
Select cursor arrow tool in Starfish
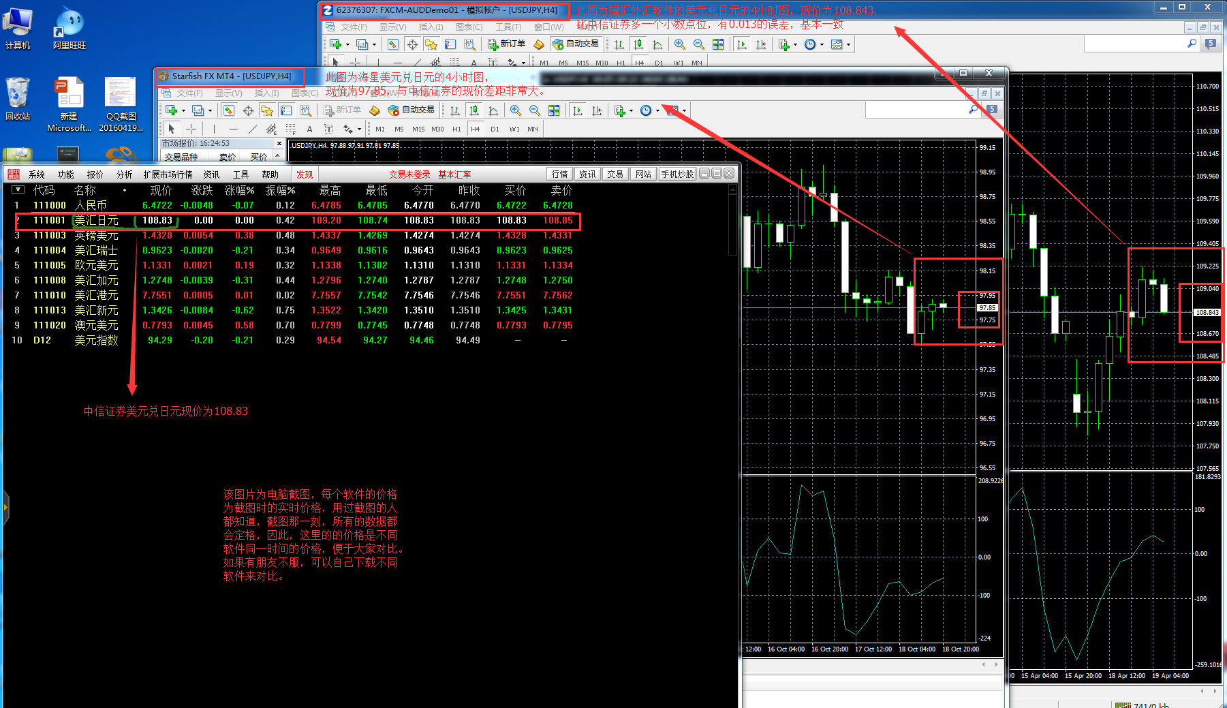coord(172,129)
